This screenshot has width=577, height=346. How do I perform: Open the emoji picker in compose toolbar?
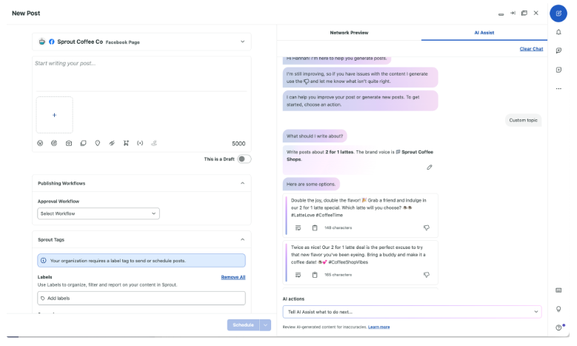tap(40, 143)
